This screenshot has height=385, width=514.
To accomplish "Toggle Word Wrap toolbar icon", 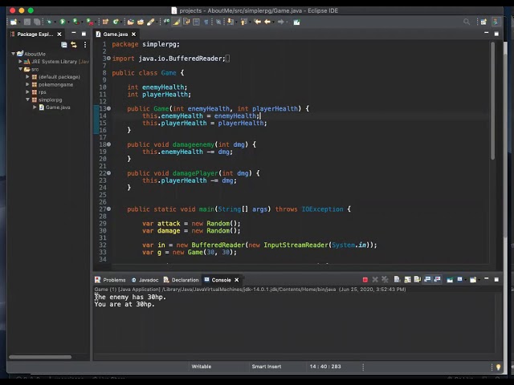I will pyautogui.click(x=186, y=22).
